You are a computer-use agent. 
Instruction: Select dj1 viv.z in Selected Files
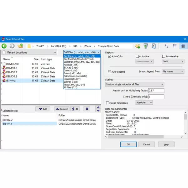(29, 124)
